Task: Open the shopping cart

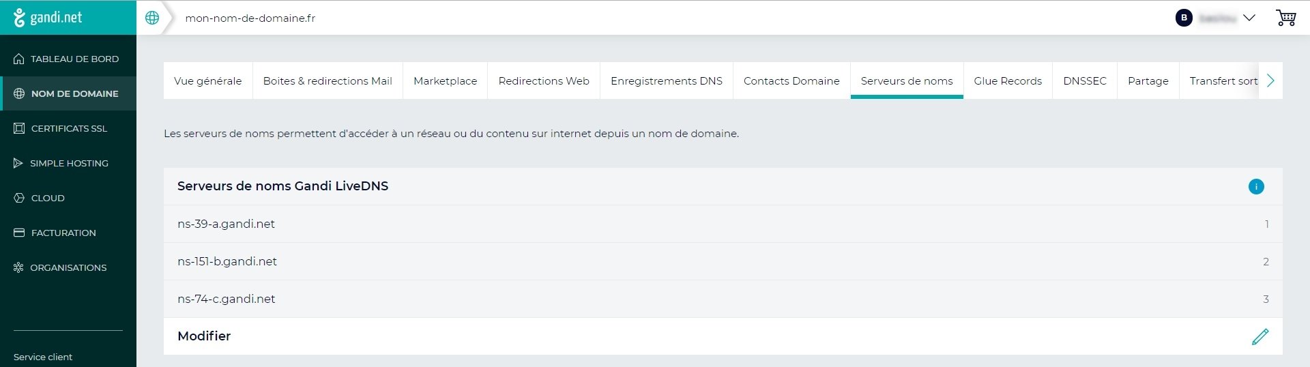Action: point(1286,18)
